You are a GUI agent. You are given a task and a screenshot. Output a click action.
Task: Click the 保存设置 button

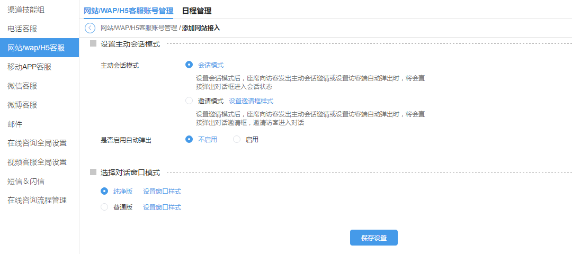(x=373, y=238)
